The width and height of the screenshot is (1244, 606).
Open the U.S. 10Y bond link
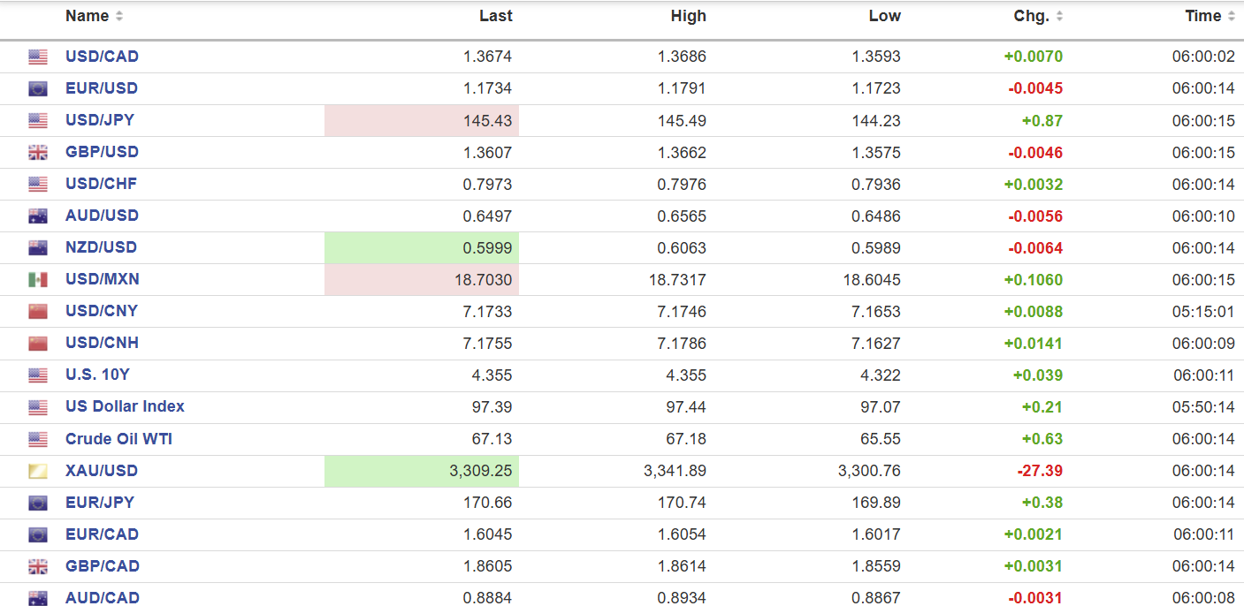point(97,375)
